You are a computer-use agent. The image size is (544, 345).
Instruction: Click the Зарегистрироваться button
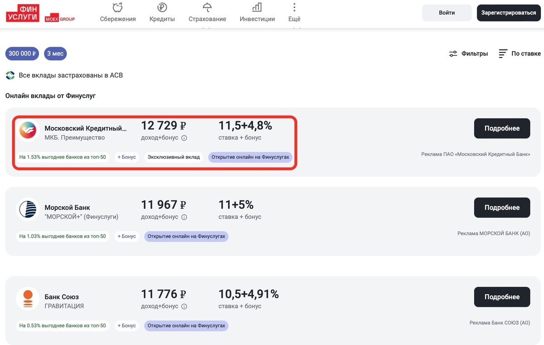point(509,13)
